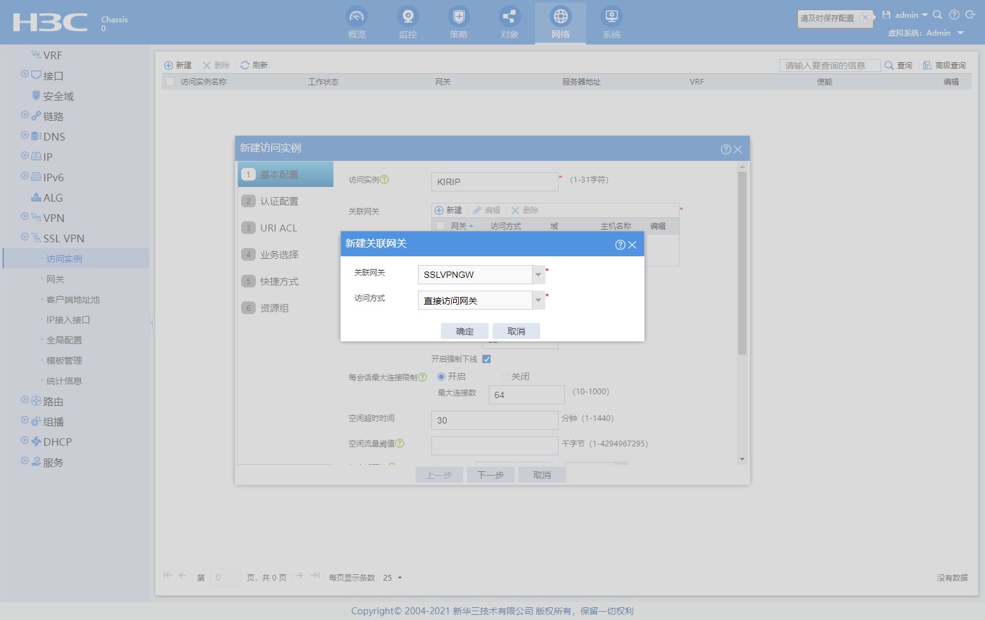Click 下一步 next step button

[491, 475]
